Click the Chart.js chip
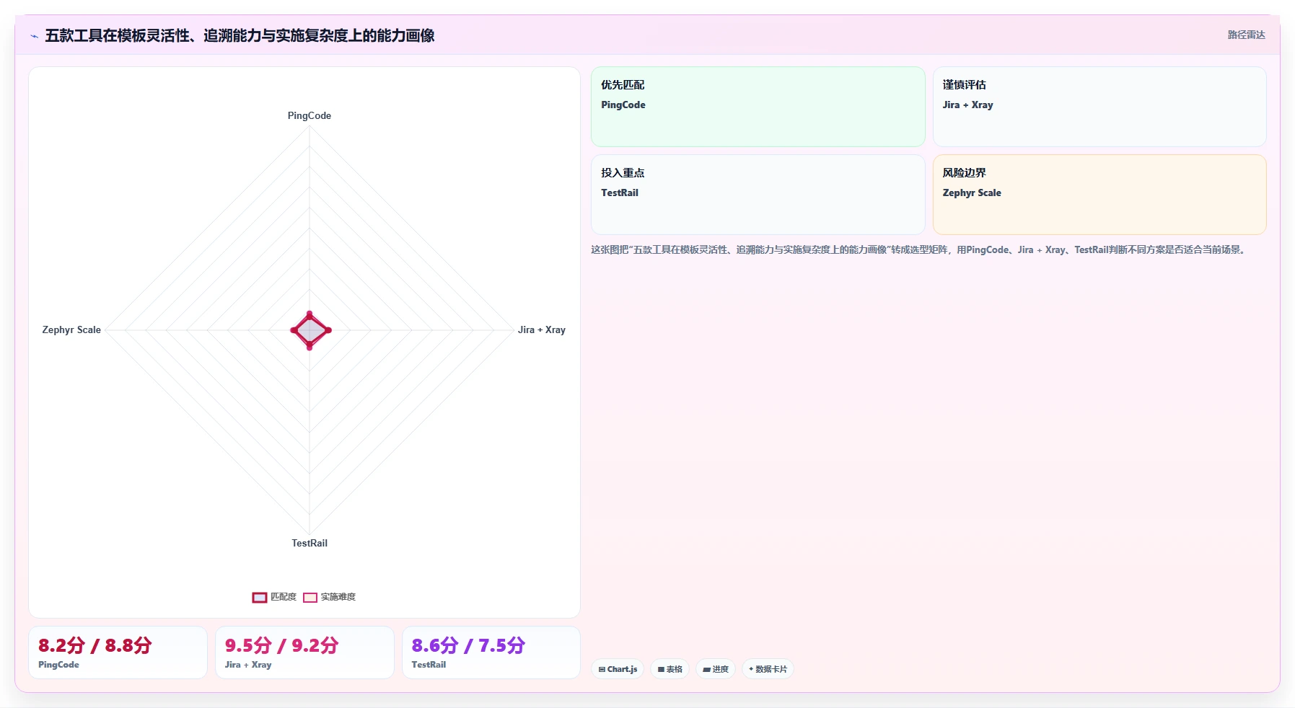Screen dimensions: 1295x708 click(x=618, y=669)
